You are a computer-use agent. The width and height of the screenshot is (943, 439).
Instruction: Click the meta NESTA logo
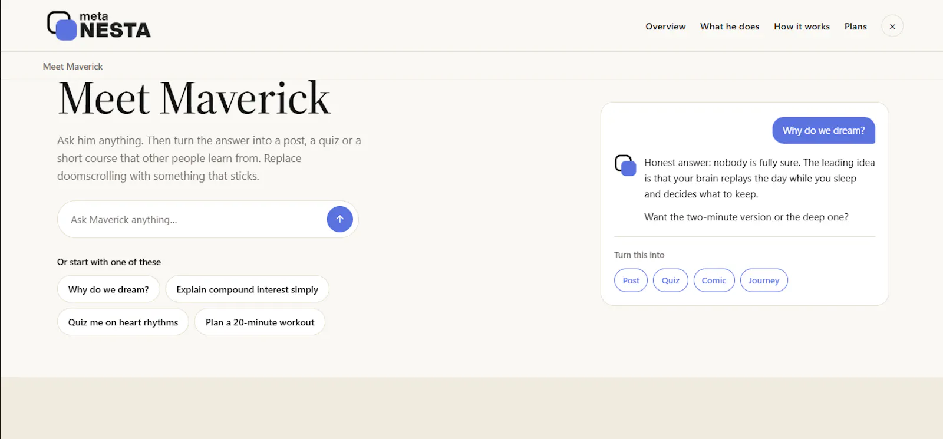[x=99, y=25]
